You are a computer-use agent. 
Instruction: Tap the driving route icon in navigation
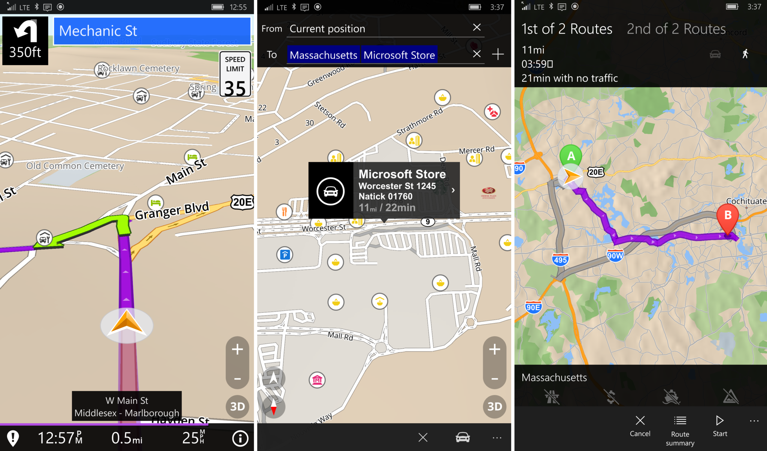coord(714,54)
